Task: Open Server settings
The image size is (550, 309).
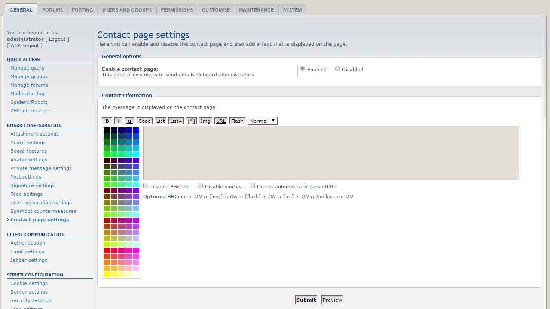Action: point(29,292)
